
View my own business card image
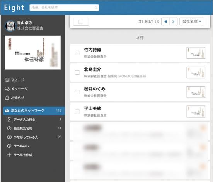coord(33,53)
